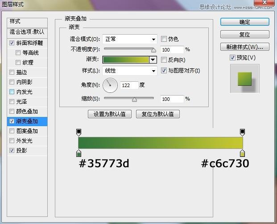The height and width of the screenshot is (224, 277).
Task: Enable the 颜色叠加 checkbox
Action: click(x=12, y=112)
